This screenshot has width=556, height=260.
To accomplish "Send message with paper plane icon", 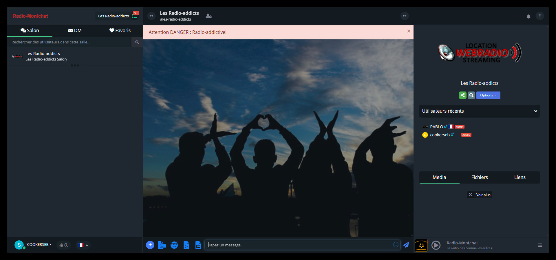I will click(x=406, y=245).
